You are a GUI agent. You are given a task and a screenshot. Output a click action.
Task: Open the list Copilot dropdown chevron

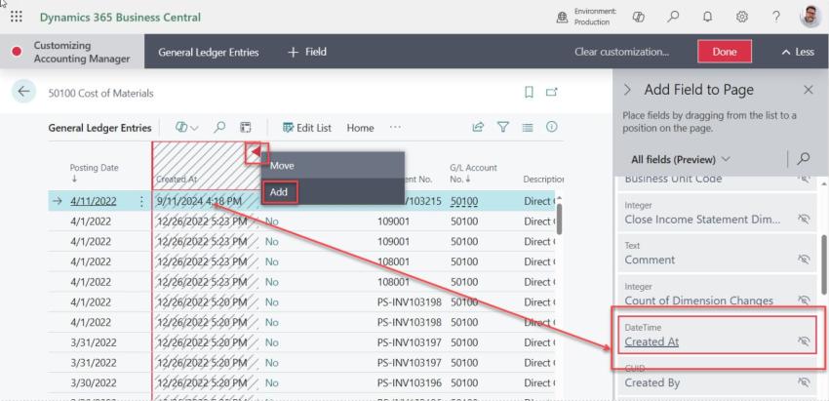coord(194,128)
